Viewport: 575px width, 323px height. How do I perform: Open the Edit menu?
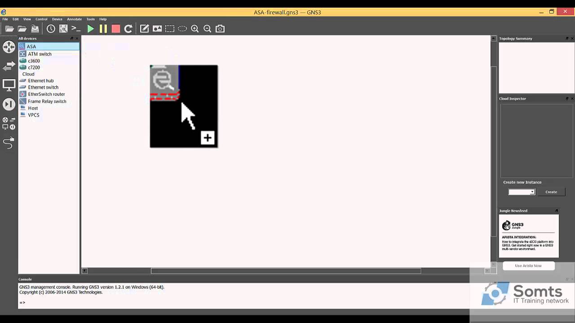[15, 19]
